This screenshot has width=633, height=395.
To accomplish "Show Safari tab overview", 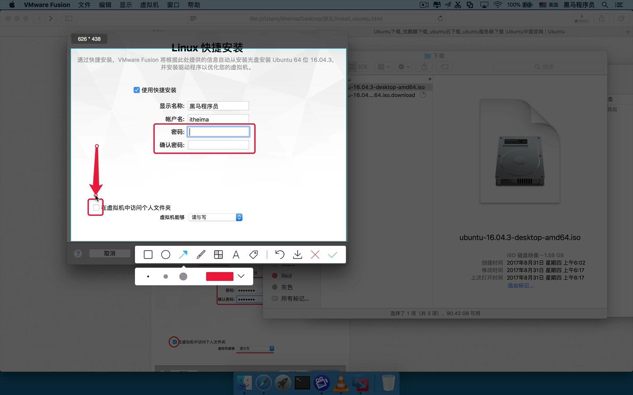I will tap(621, 18).
